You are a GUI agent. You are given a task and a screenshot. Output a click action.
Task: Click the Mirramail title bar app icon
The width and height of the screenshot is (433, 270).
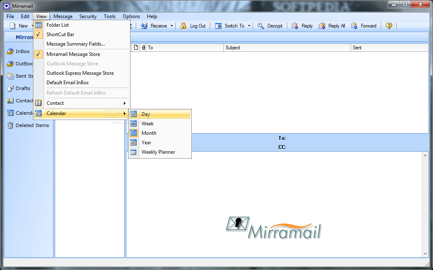tap(7, 6)
